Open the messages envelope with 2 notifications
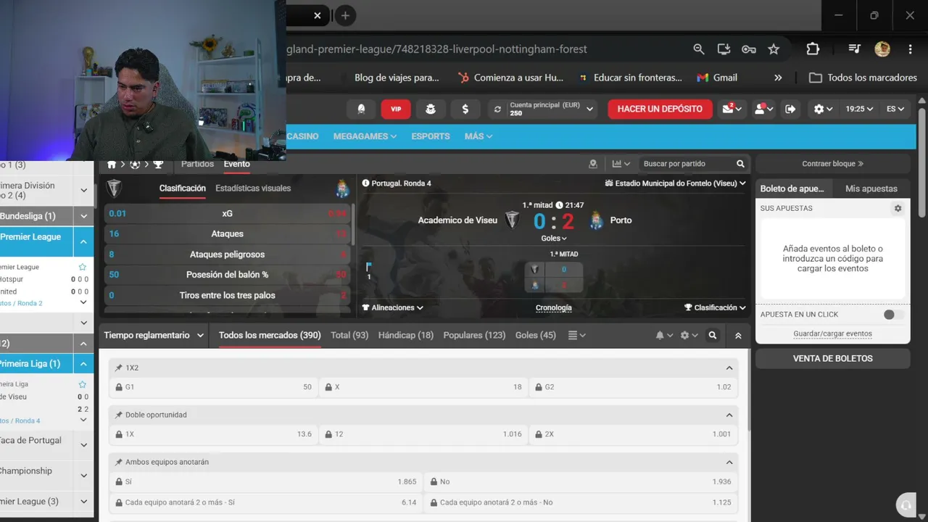 730,109
